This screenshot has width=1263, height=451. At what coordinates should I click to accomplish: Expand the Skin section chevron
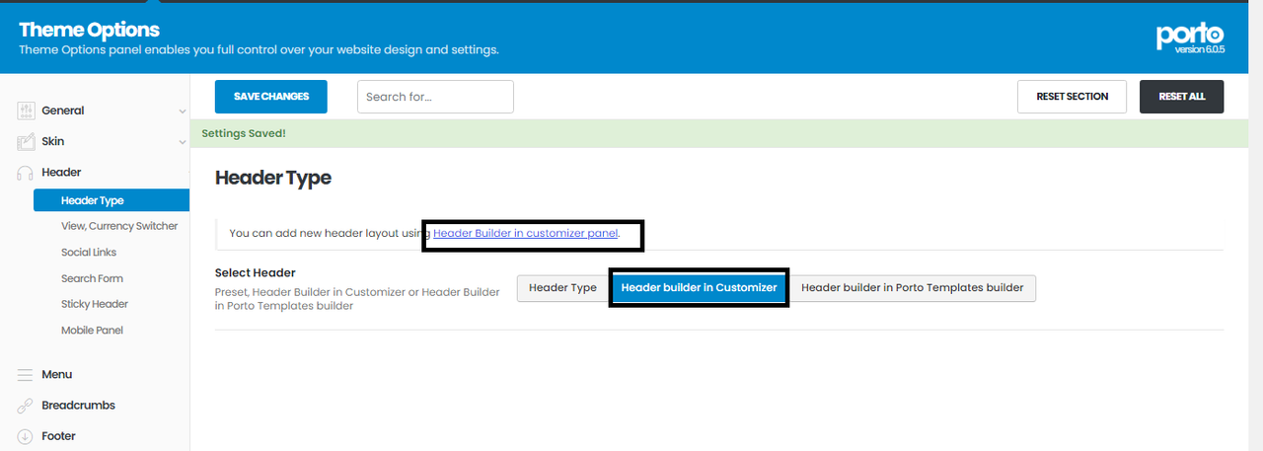pos(182,142)
